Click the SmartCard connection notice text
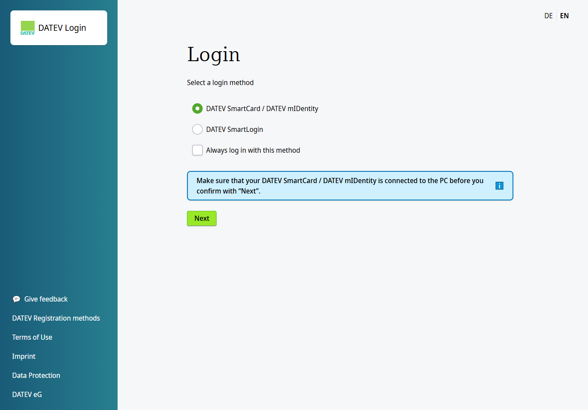 (x=340, y=186)
